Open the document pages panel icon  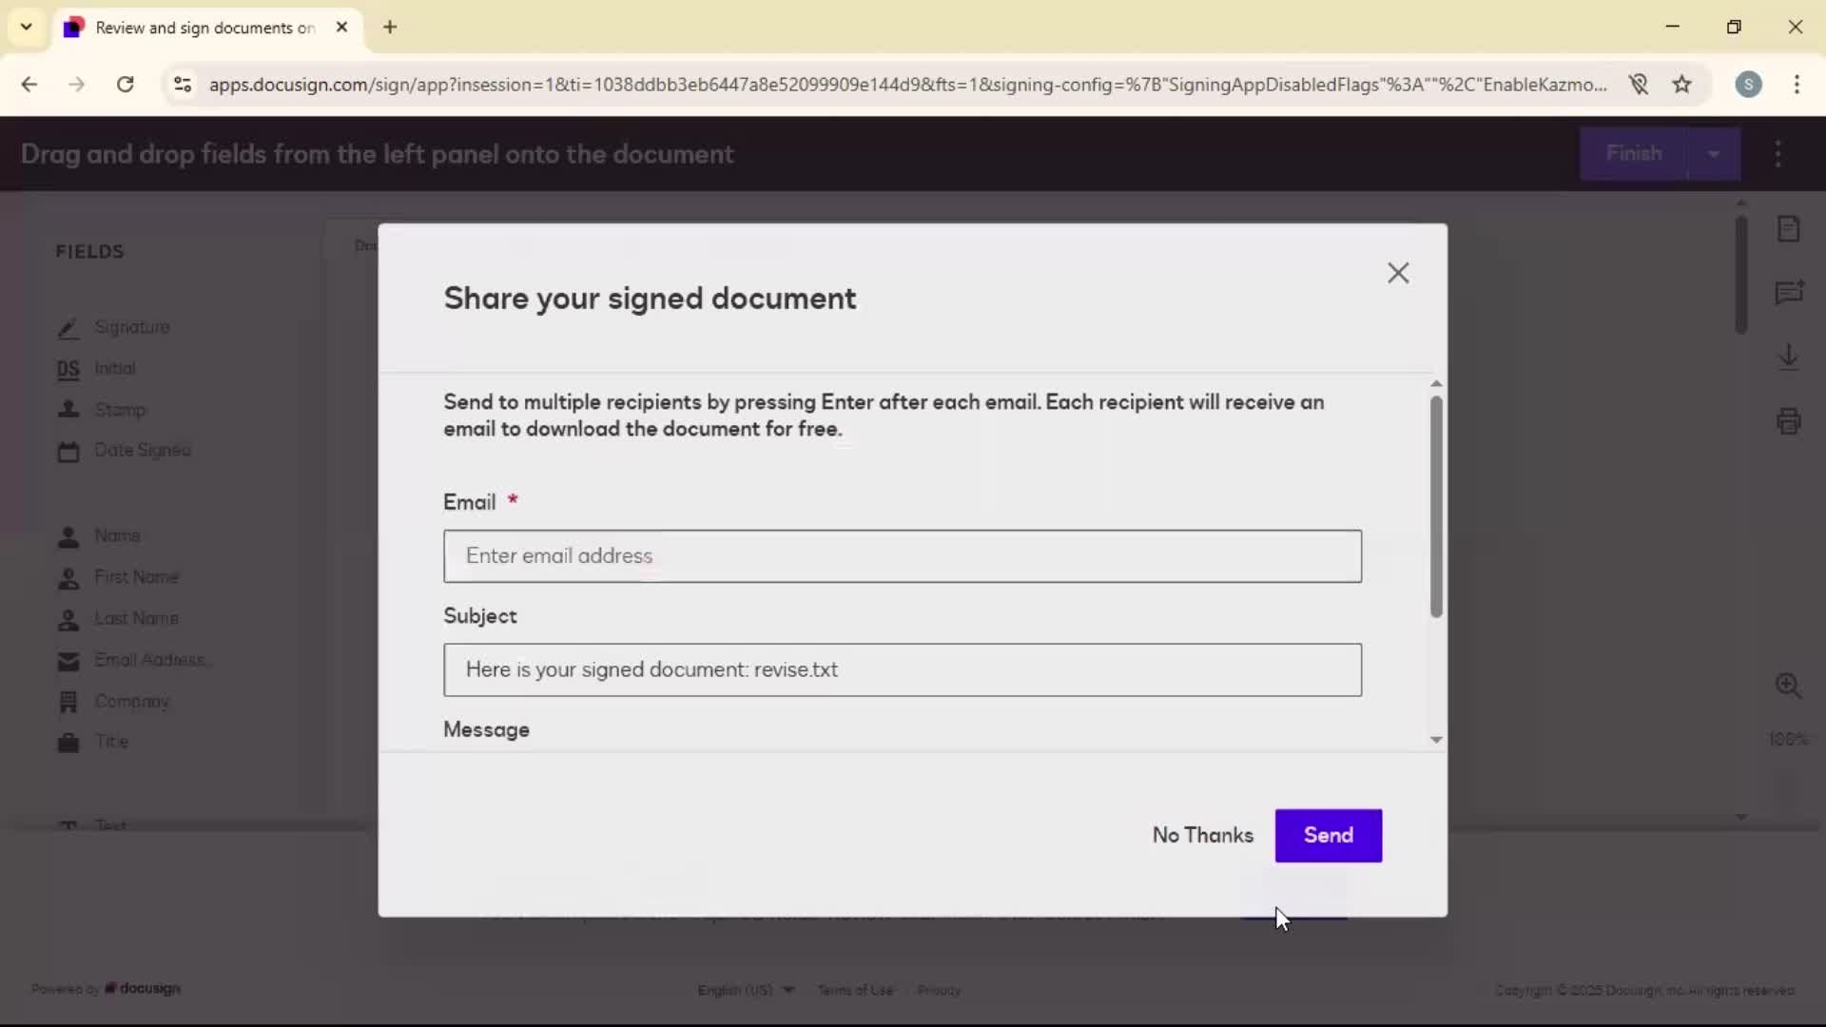tap(1788, 228)
